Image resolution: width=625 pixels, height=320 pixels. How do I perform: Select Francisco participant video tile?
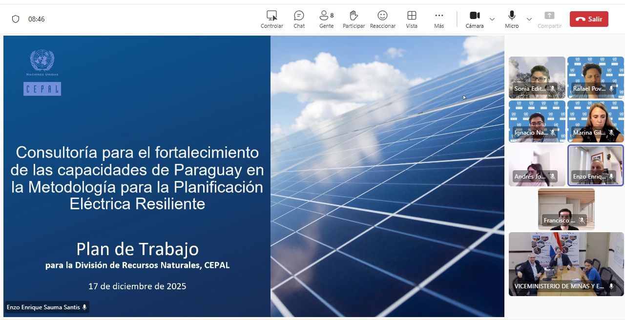(566, 208)
